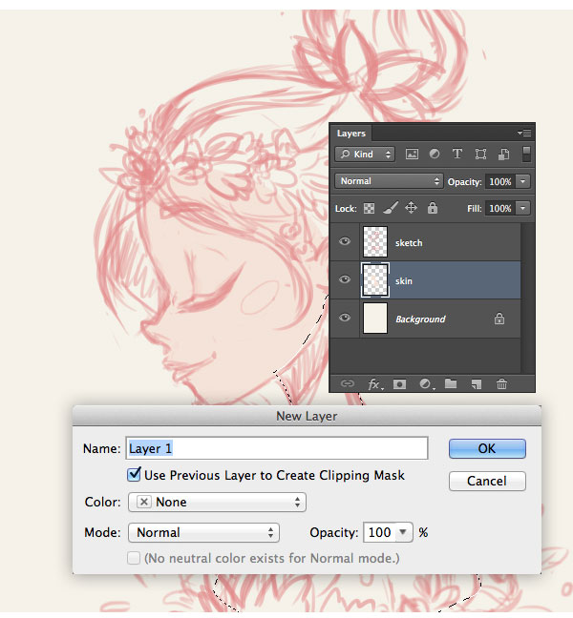Click the Background layer lock icon
Screen dimensions: 573x618
(x=499, y=319)
